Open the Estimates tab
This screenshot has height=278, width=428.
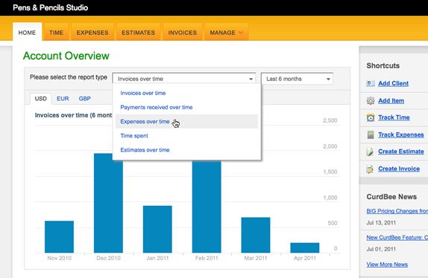pyautogui.click(x=138, y=32)
